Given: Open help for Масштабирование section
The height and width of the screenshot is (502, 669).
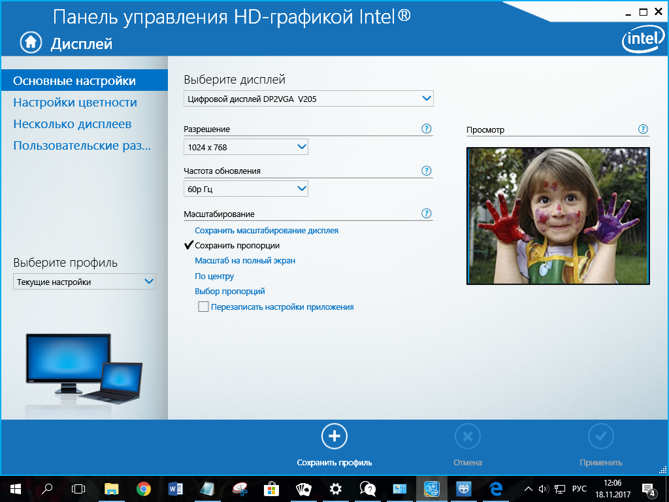Looking at the screenshot, I should tap(426, 214).
